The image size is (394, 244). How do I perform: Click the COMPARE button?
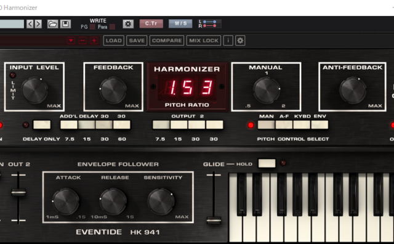point(167,41)
